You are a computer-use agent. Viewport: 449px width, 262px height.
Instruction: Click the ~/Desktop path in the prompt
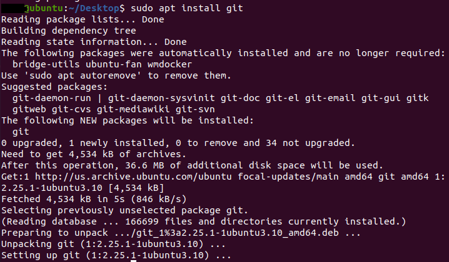click(94, 8)
